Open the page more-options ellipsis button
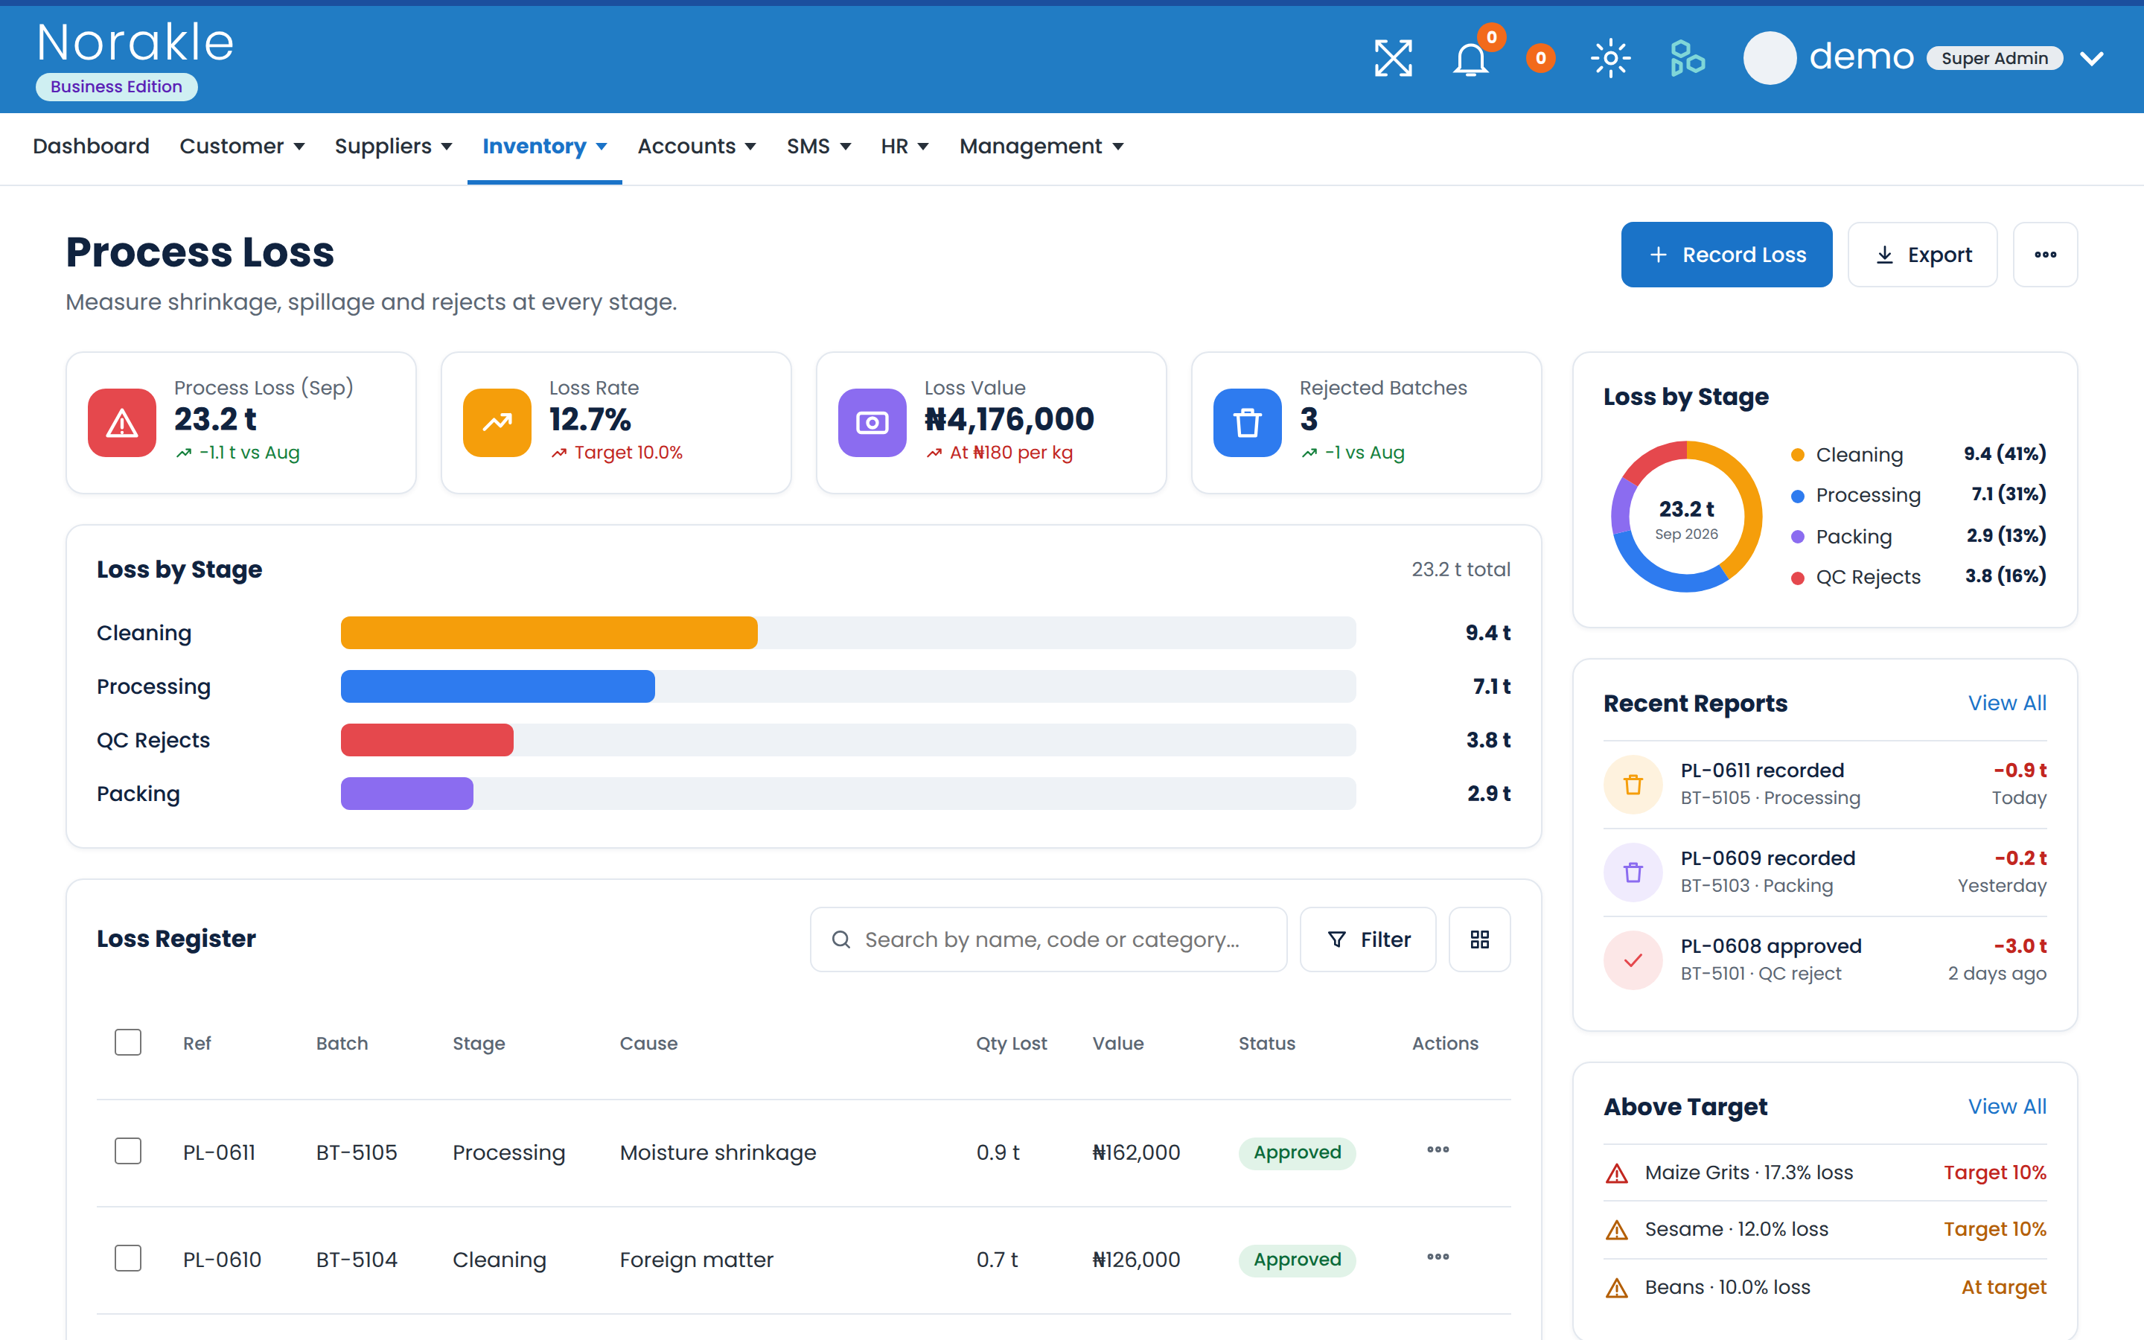Screen dimensions: 2144x1340 click(2045, 255)
